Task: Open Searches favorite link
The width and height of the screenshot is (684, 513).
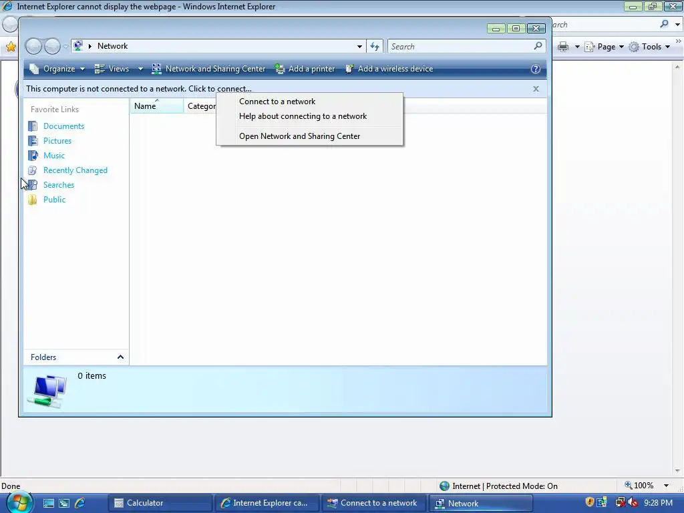Action: pyautogui.click(x=59, y=185)
